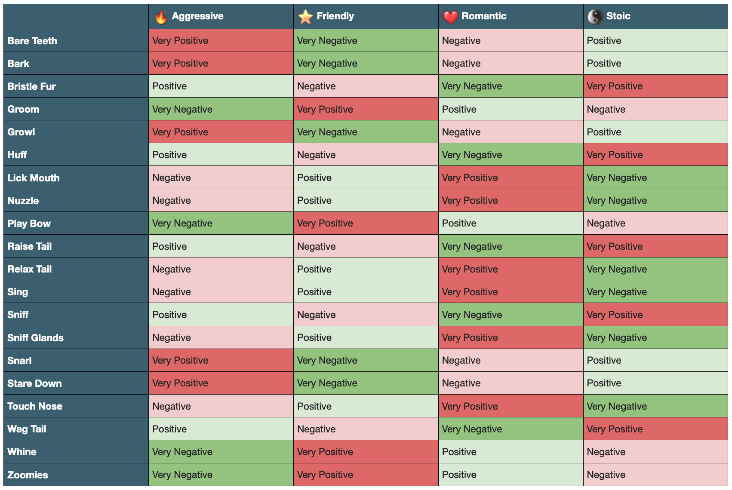
Task: Click Sing's Friendly Positive cell
Action: point(366,292)
